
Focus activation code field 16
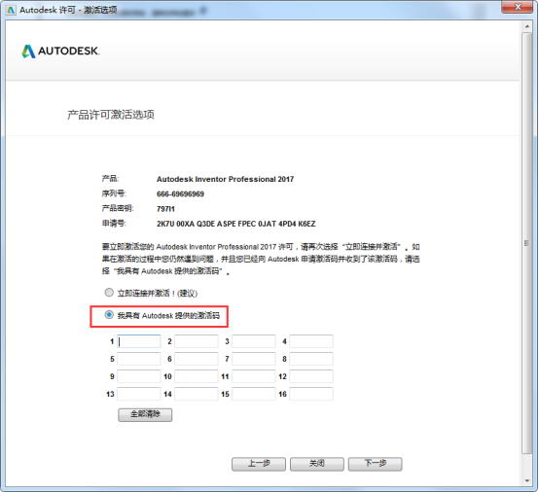(311, 394)
